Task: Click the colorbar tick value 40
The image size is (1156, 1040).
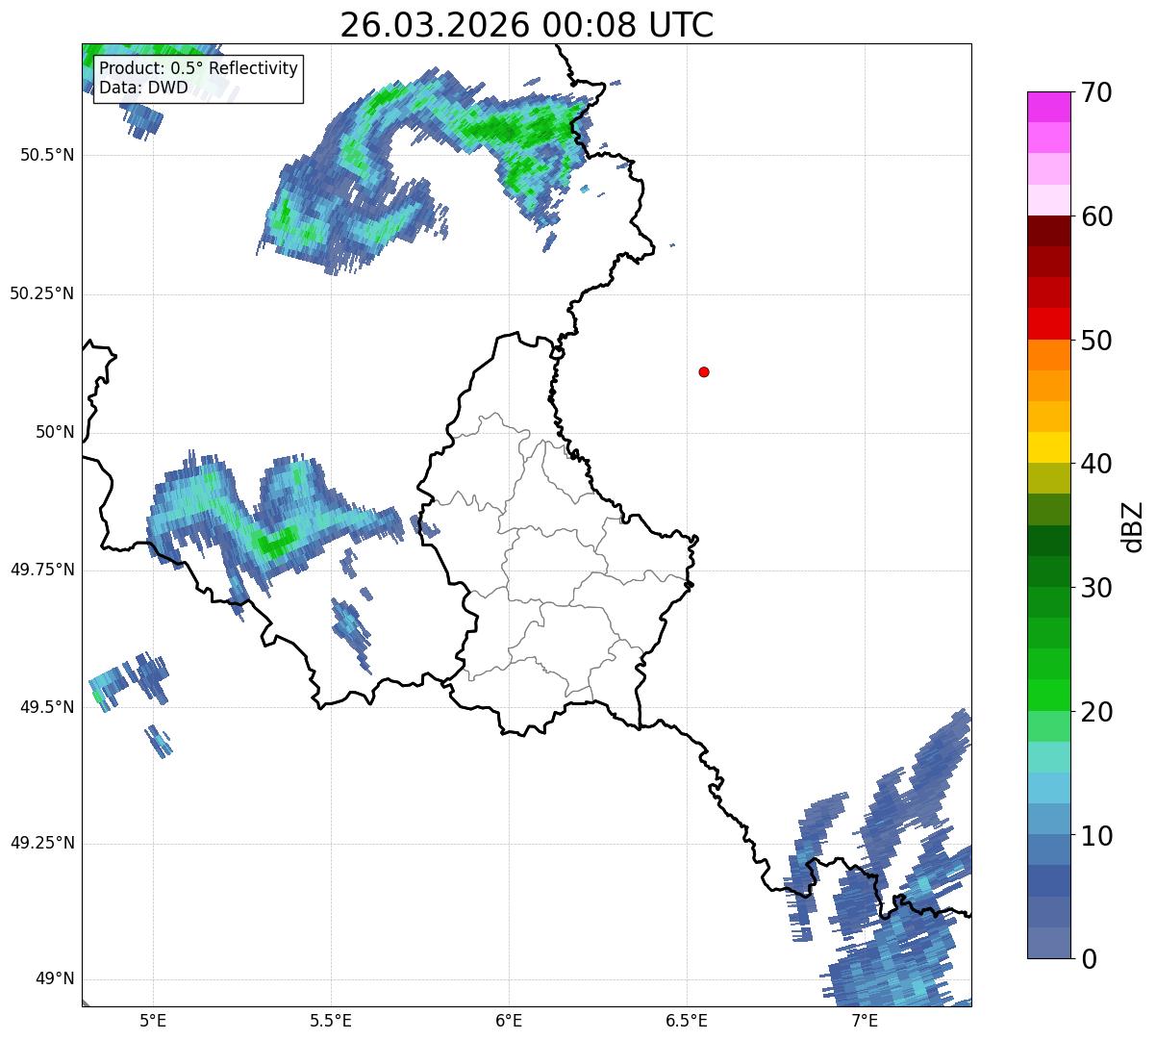Action: 1096,464
